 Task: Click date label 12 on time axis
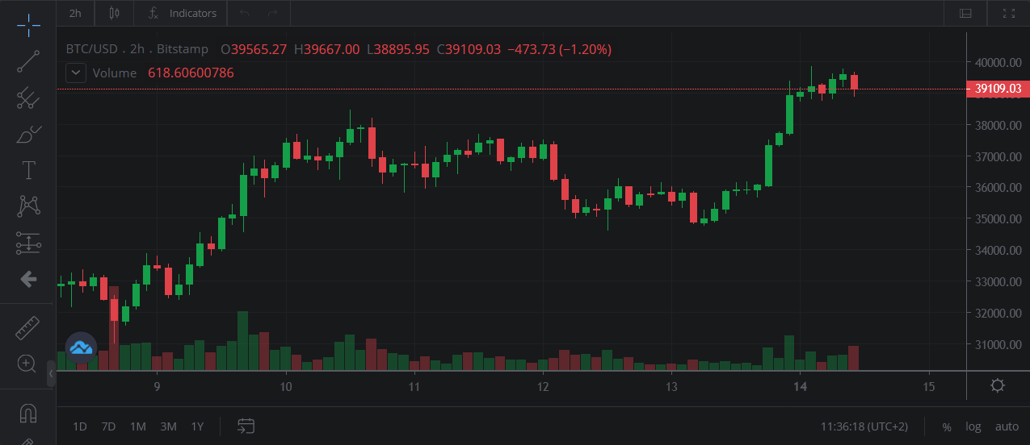click(543, 387)
